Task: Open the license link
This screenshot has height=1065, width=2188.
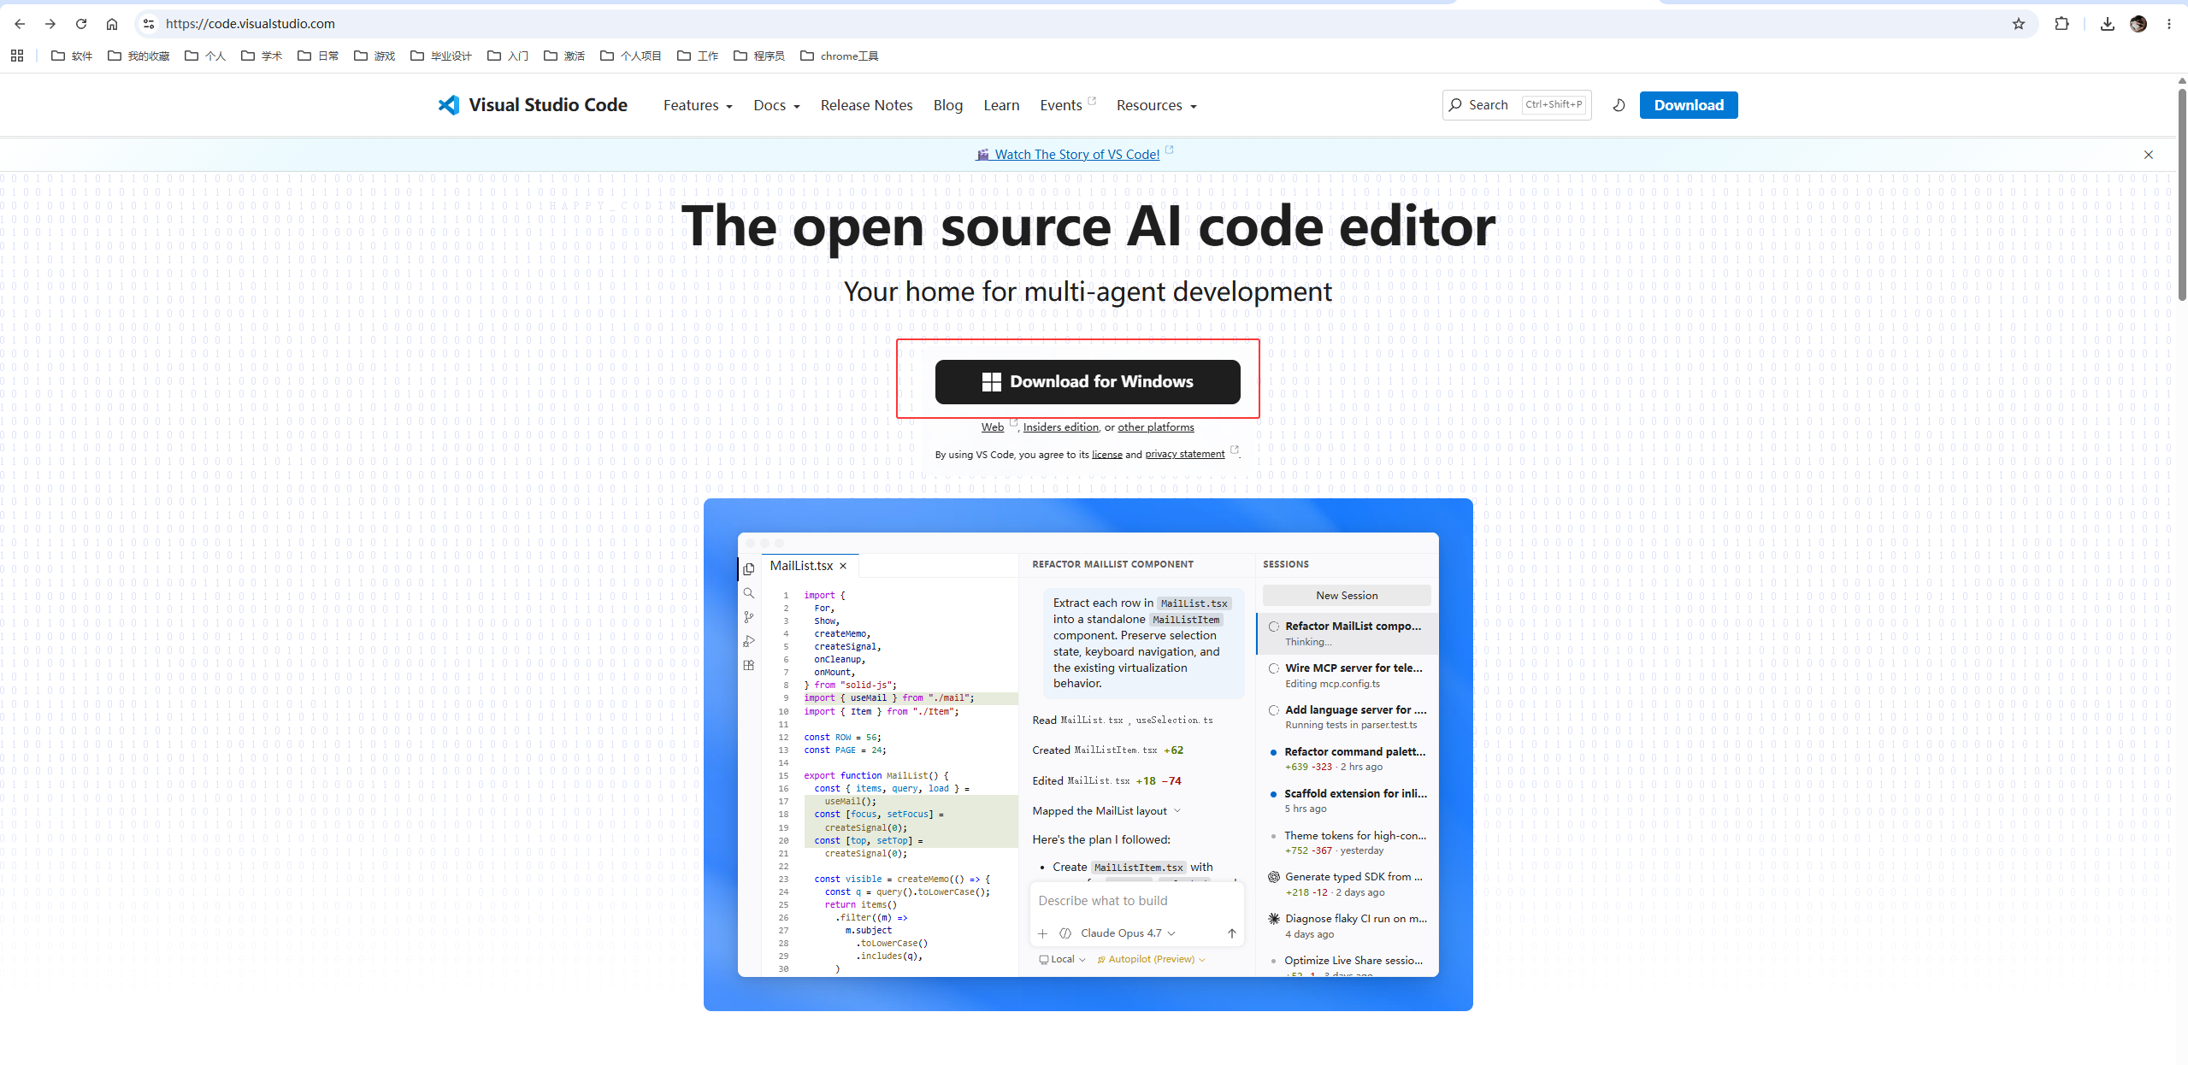Action: (1106, 455)
